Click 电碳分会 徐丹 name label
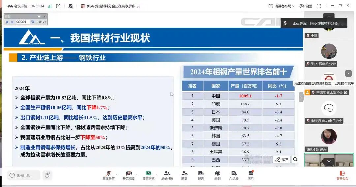Screen dimensions: 356x187 click(x=316, y=149)
